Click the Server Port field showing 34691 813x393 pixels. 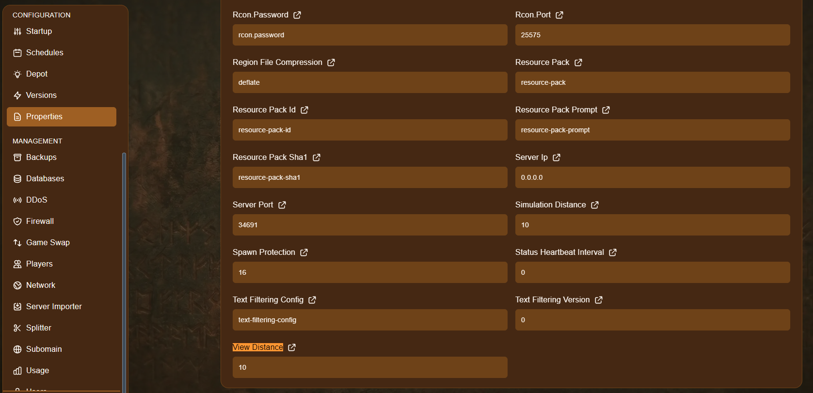pos(370,225)
